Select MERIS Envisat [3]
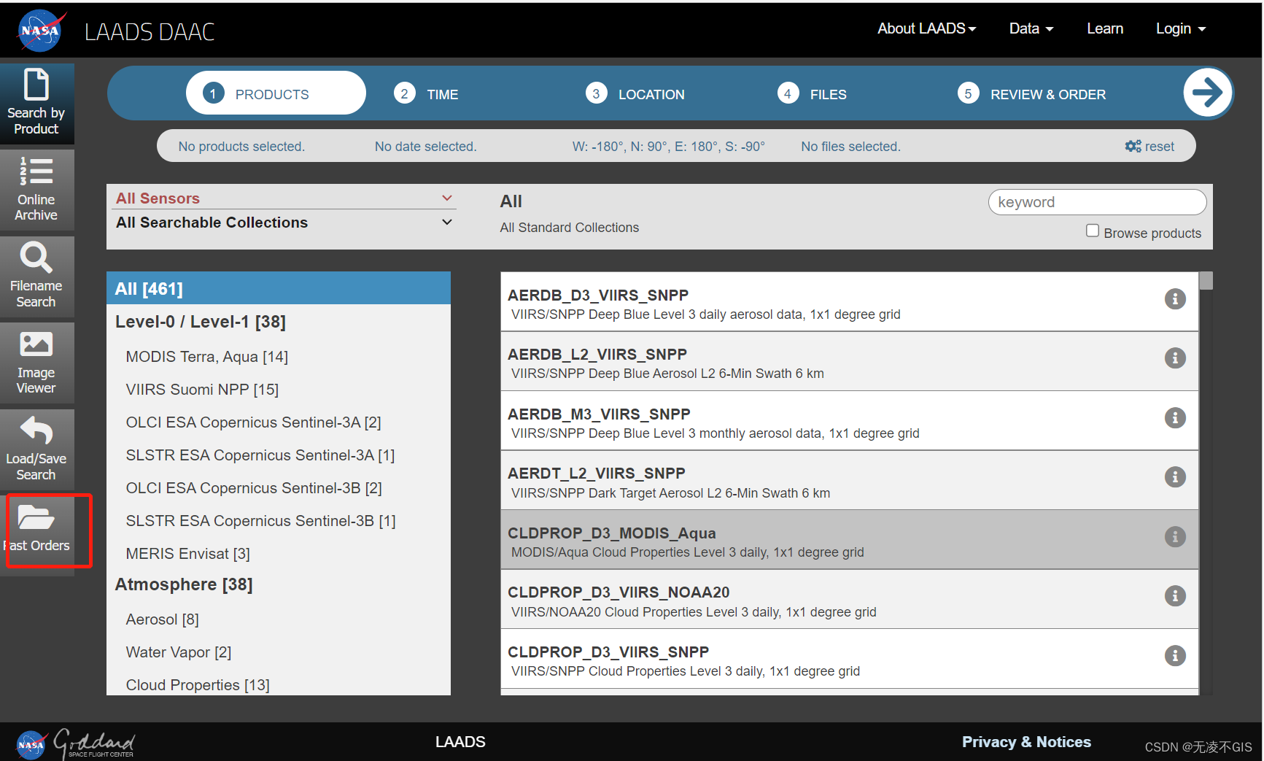The width and height of the screenshot is (1264, 761). pos(187,554)
